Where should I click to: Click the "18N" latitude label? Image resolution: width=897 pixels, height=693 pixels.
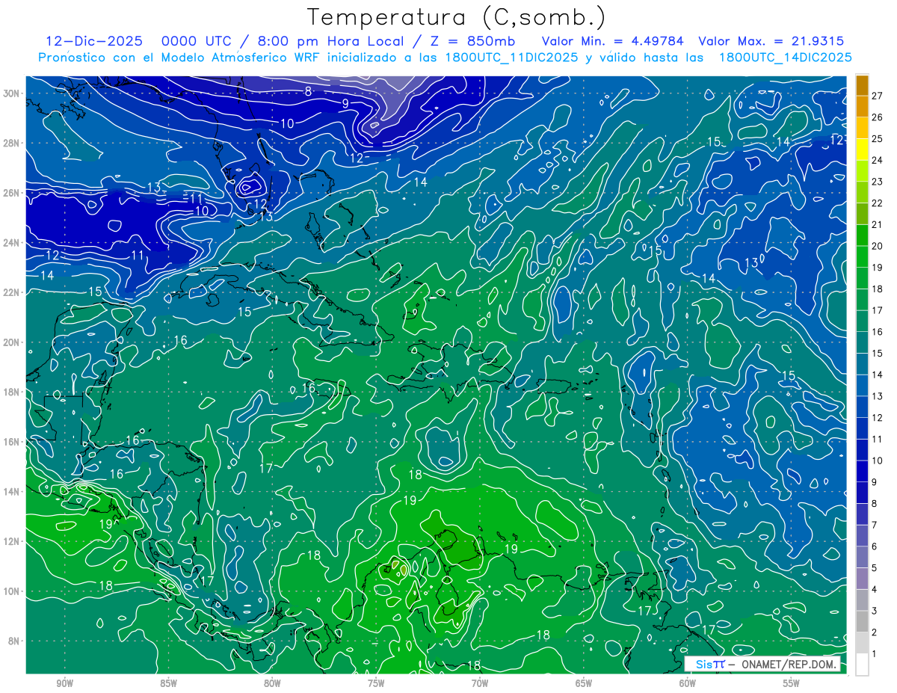click(x=13, y=392)
